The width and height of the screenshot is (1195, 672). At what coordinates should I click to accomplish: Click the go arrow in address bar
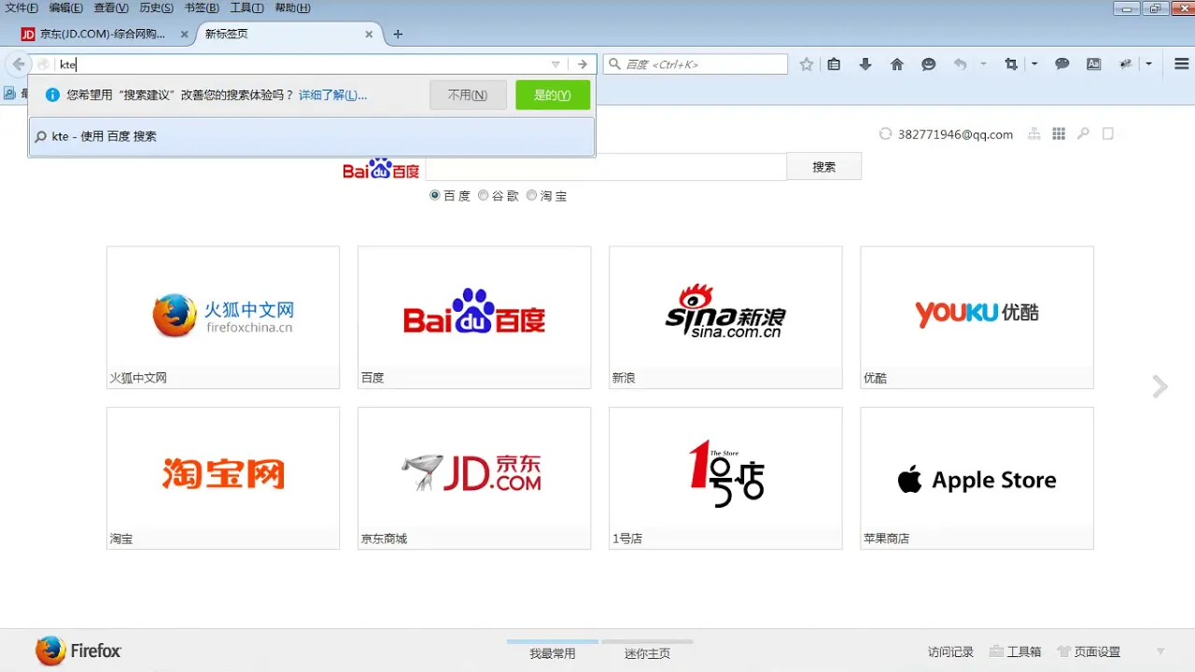(x=583, y=64)
